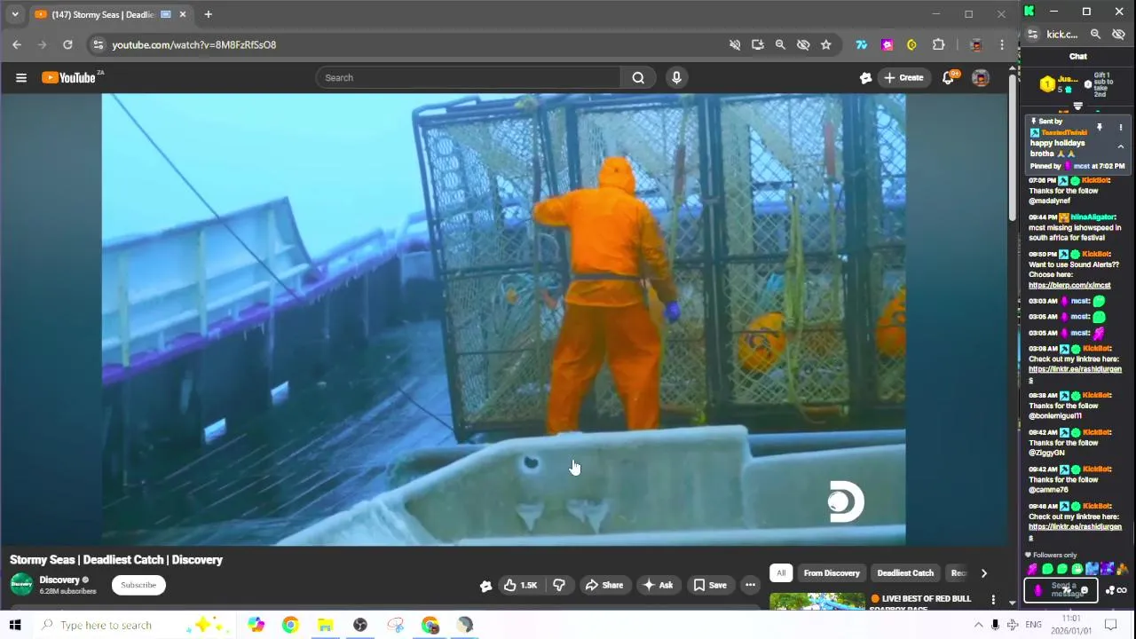Open options for the Red Bull recommendation

pos(993,601)
